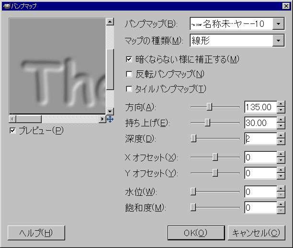Click the preview horizontal scrollbar thumb

pyautogui.click(x=29, y=119)
